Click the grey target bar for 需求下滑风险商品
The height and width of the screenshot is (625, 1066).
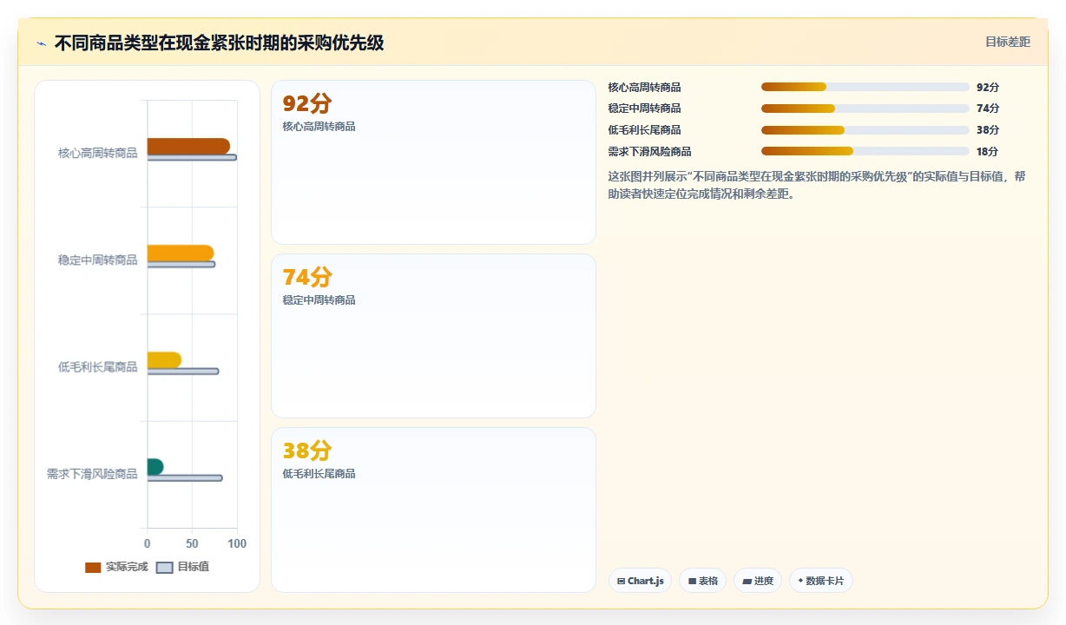coord(185,478)
